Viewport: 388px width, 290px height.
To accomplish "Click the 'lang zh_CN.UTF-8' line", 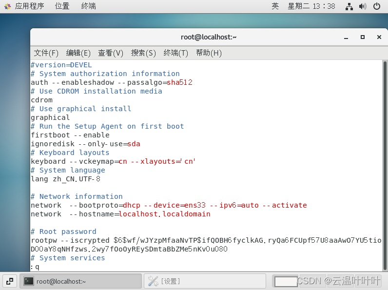I will pos(66,179).
